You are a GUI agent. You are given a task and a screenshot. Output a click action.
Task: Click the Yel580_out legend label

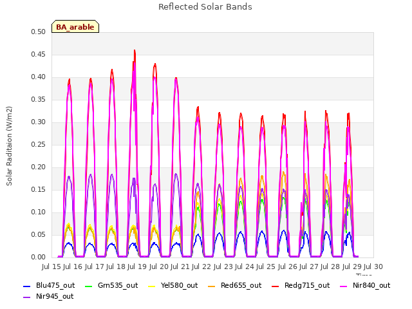tap(179, 285)
